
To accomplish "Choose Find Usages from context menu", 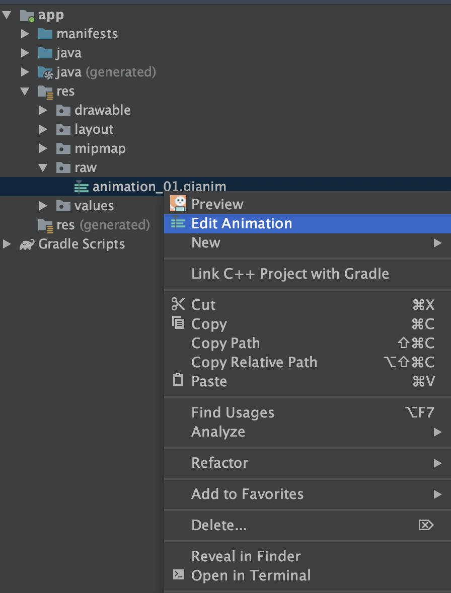I will click(x=233, y=413).
